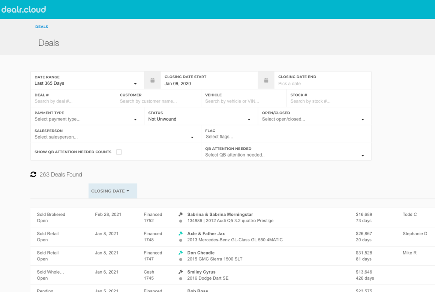The width and height of the screenshot is (435, 292).
Task: Click the Deals page heading
Action: click(x=48, y=43)
